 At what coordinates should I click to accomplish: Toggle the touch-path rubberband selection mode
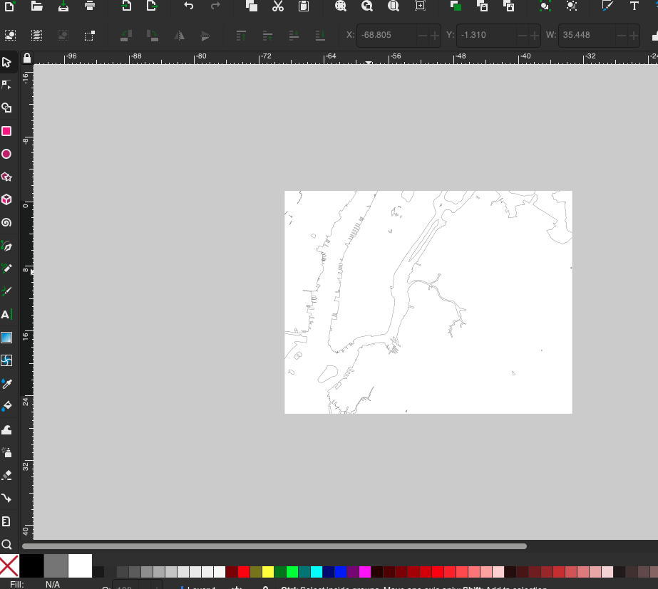(x=89, y=36)
